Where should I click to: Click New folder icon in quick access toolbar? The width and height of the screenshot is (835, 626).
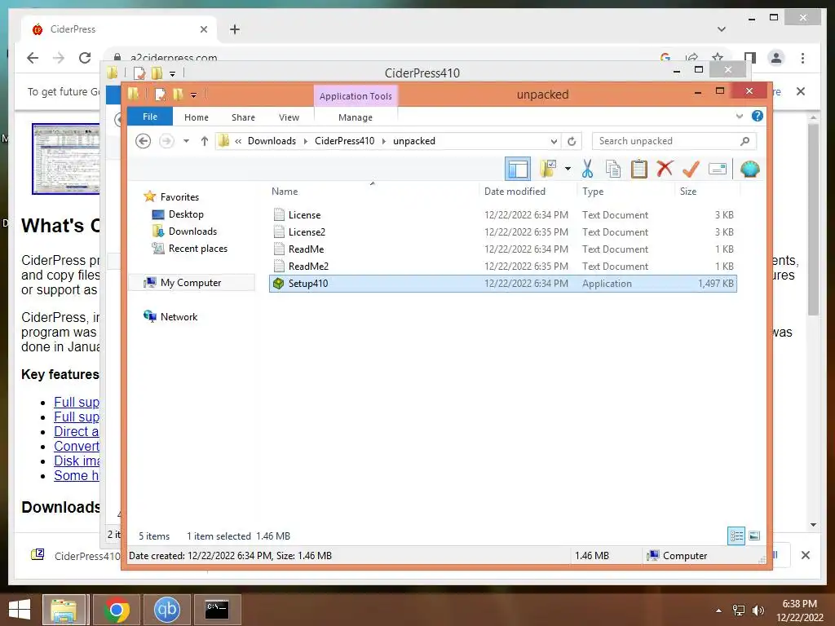coord(179,95)
